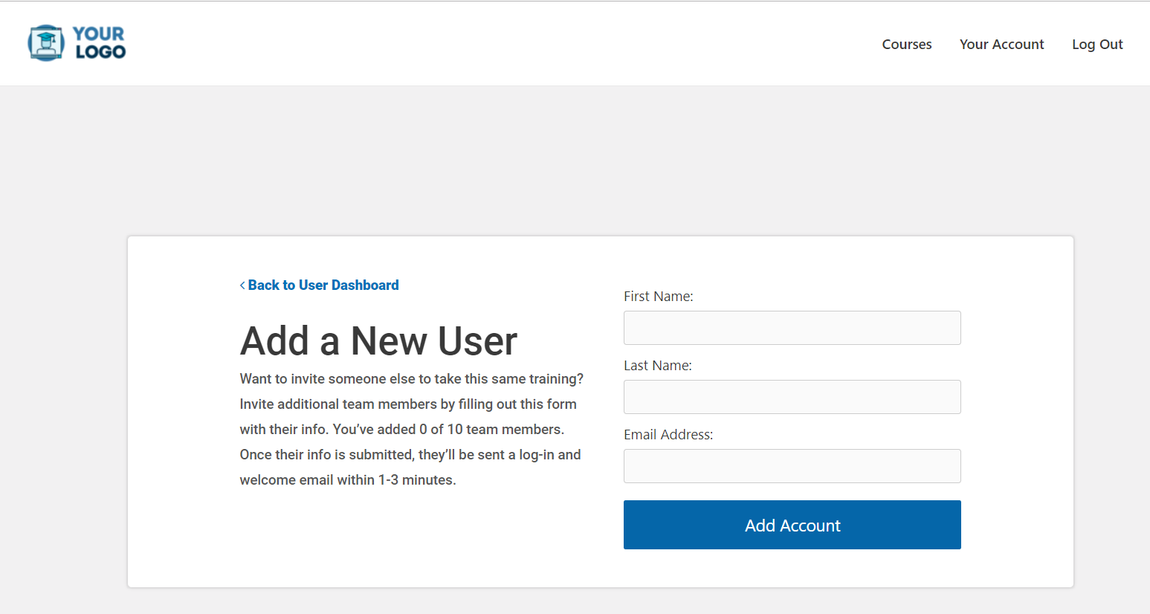
Task: Click the 'Want to invite someone else' sentence
Action: tap(412, 379)
